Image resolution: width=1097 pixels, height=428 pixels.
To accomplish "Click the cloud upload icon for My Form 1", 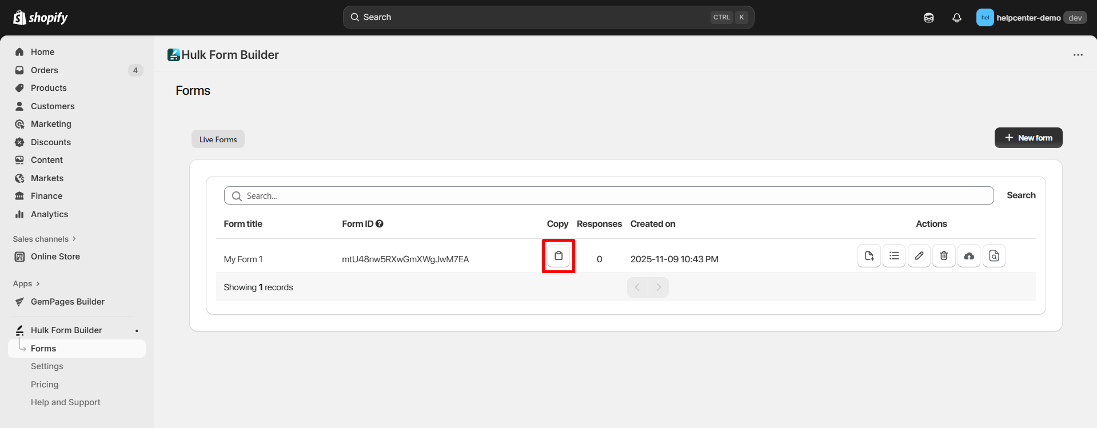I will click(969, 256).
